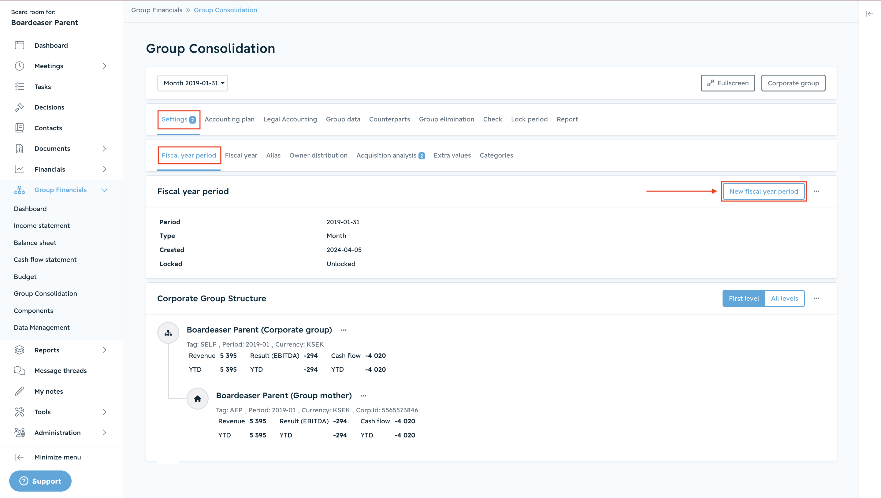The image size is (881, 498).
Task: Click the Corporate group button
Action: pyautogui.click(x=793, y=83)
